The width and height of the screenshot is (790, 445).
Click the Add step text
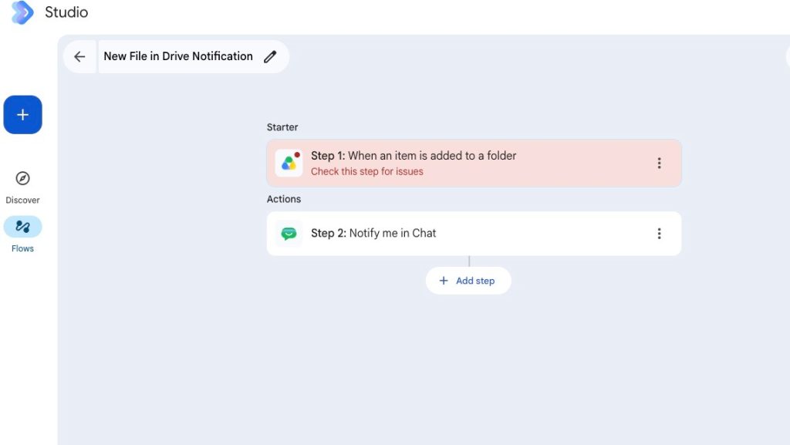pos(475,281)
